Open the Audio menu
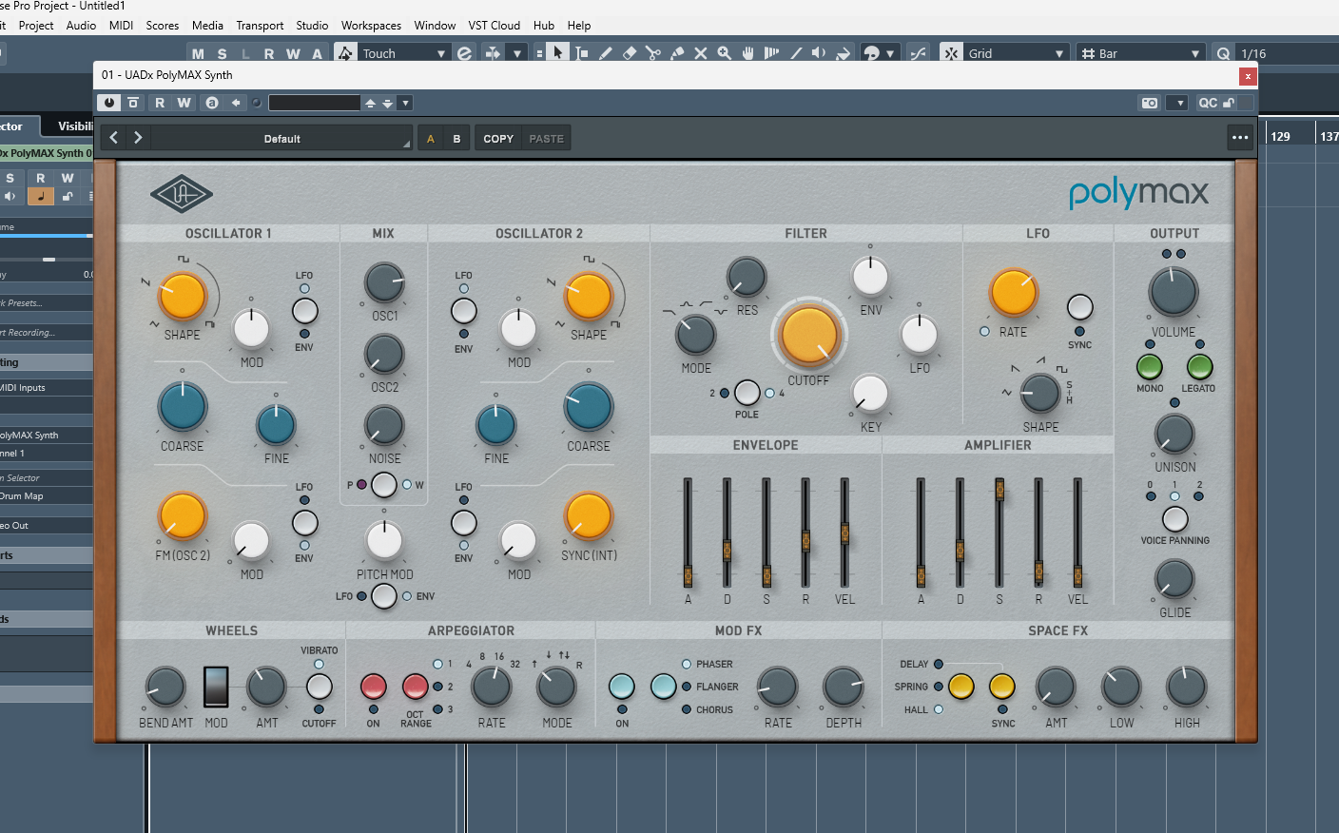Image resolution: width=1339 pixels, height=833 pixels. click(x=81, y=26)
